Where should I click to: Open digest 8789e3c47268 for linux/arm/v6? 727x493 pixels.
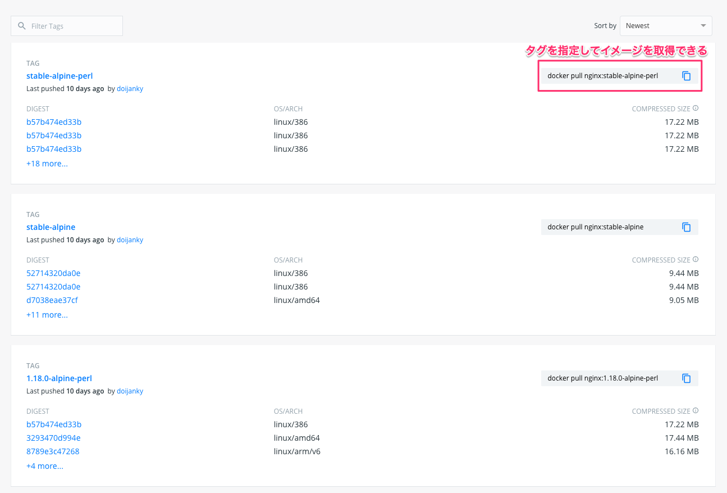53,451
